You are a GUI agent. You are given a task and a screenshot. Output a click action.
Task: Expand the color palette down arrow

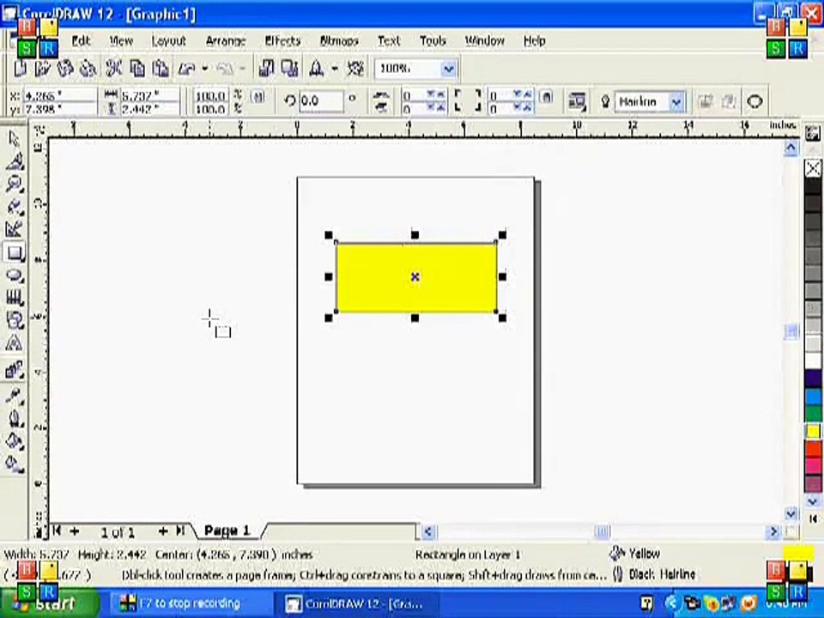(813, 500)
